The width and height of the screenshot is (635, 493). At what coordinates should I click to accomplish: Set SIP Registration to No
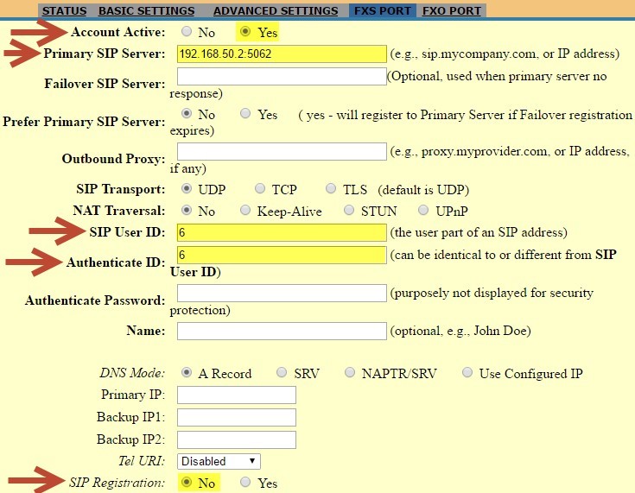tap(187, 482)
